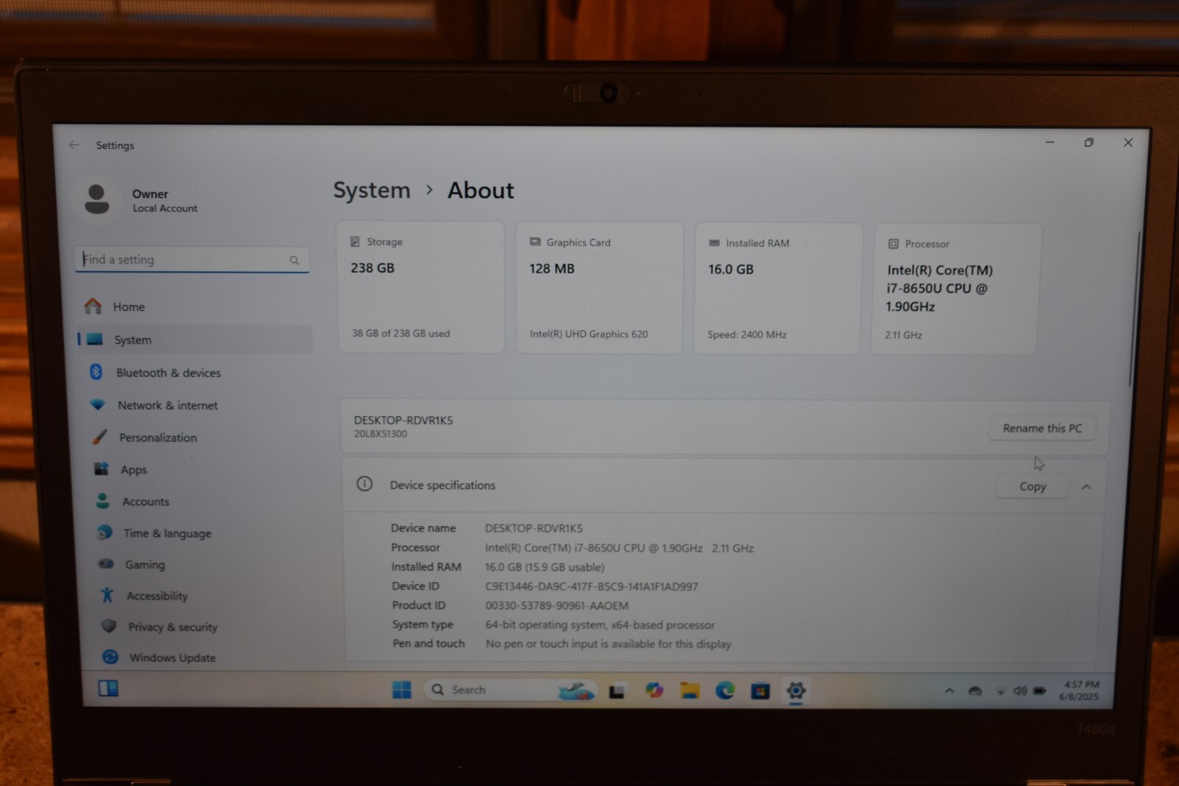The width and height of the screenshot is (1179, 786).
Task: Open File Explorer from the taskbar
Action: (x=690, y=690)
